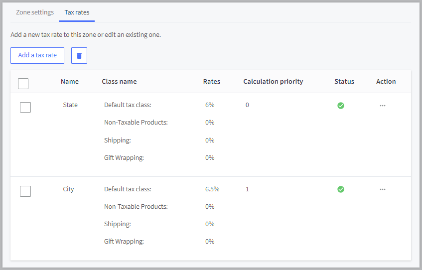
Task: Click the Name column header
Action: (70, 82)
